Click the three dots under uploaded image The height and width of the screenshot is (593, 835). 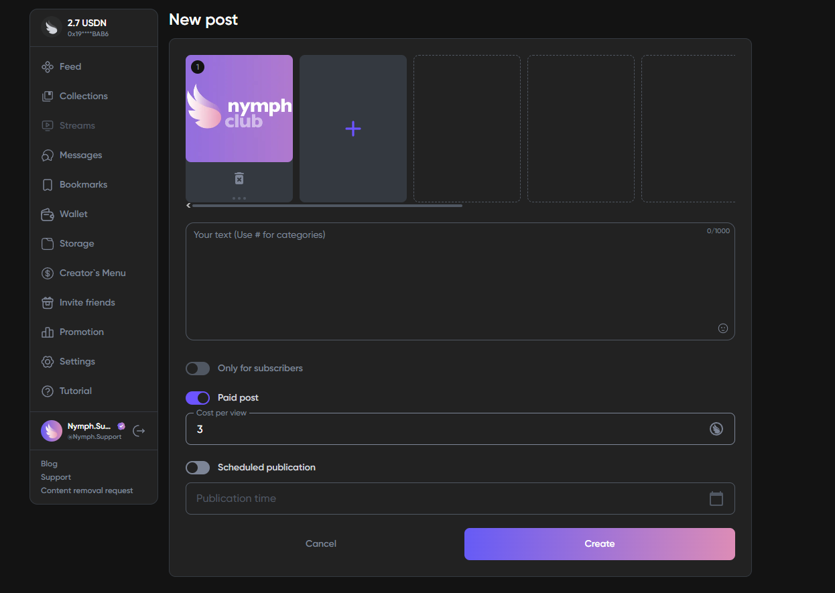[239, 198]
